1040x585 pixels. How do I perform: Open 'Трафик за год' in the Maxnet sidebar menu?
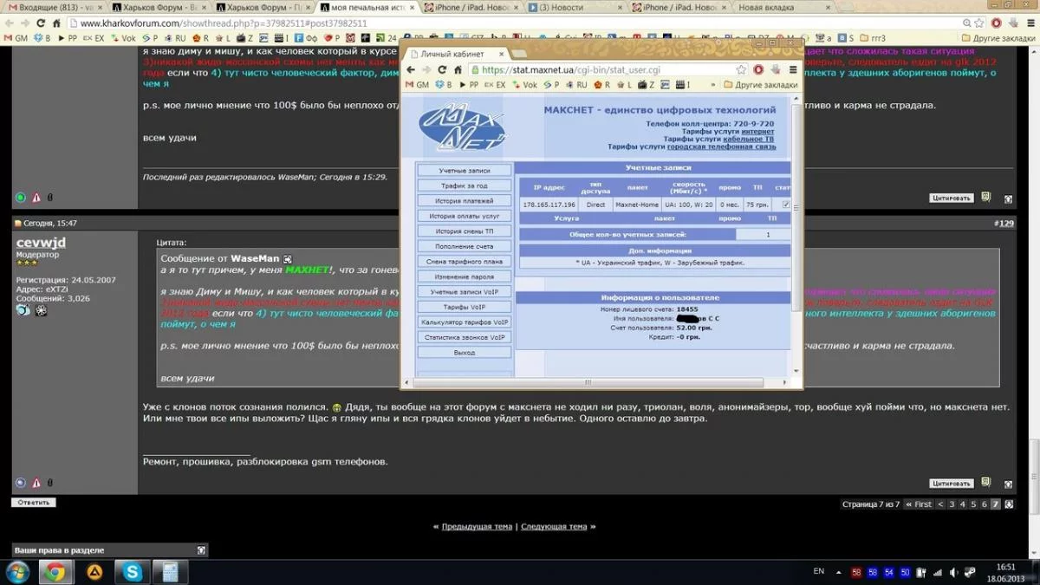click(x=464, y=185)
